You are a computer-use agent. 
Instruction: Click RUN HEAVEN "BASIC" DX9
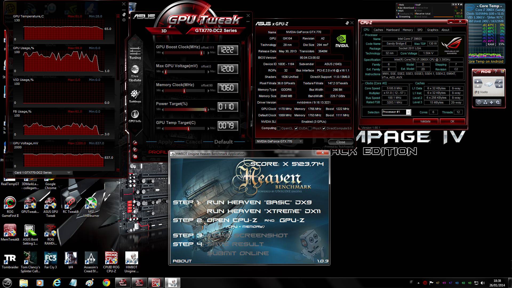(259, 202)
